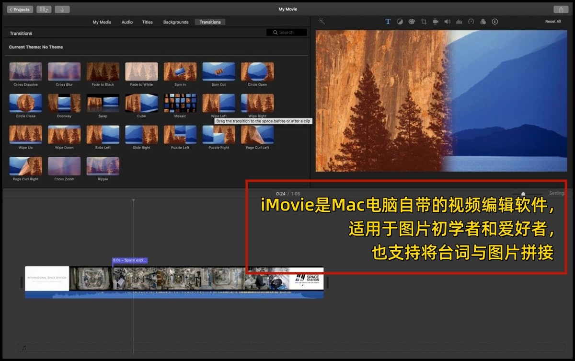Click the magic wand auto-enhance icon
This screenshot has width=575, height=361.
(322, 22)
